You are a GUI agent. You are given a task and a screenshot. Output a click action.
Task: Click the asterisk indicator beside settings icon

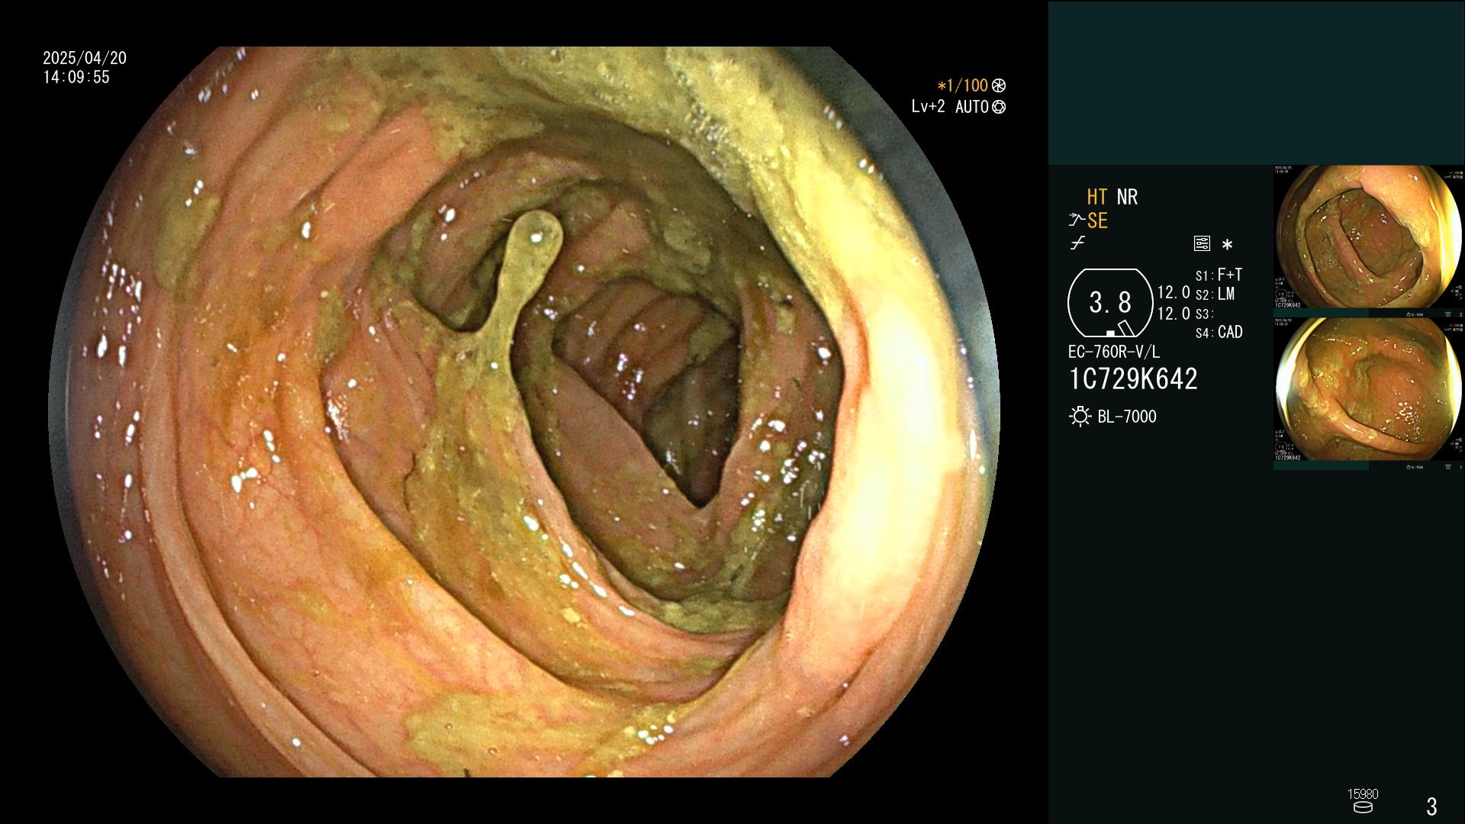click(1227, 245)
